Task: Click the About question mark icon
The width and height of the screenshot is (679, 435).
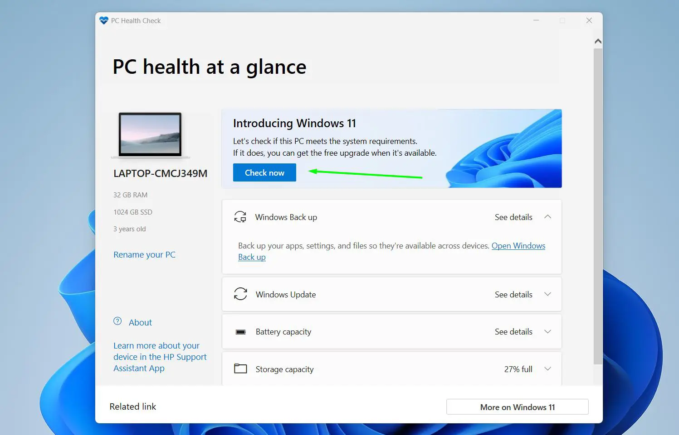Action: click(x=117, y=321)
